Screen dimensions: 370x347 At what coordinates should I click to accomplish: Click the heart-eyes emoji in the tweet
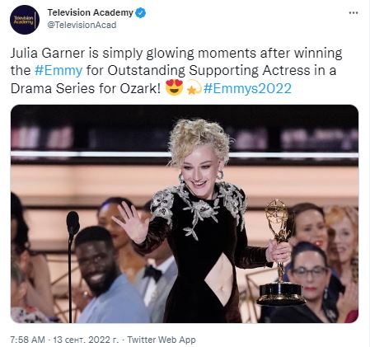click(175, 87)
